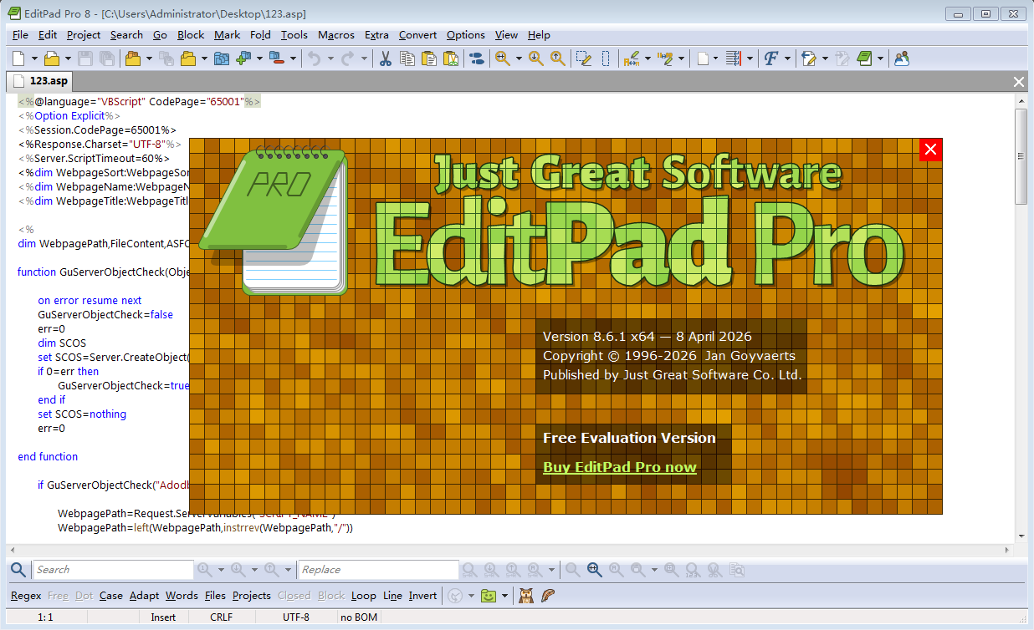Image resolution: width=1034 pixels, height=630 pixels.
Task: Click the word wrap lines icon
Action: click(733, 58)
